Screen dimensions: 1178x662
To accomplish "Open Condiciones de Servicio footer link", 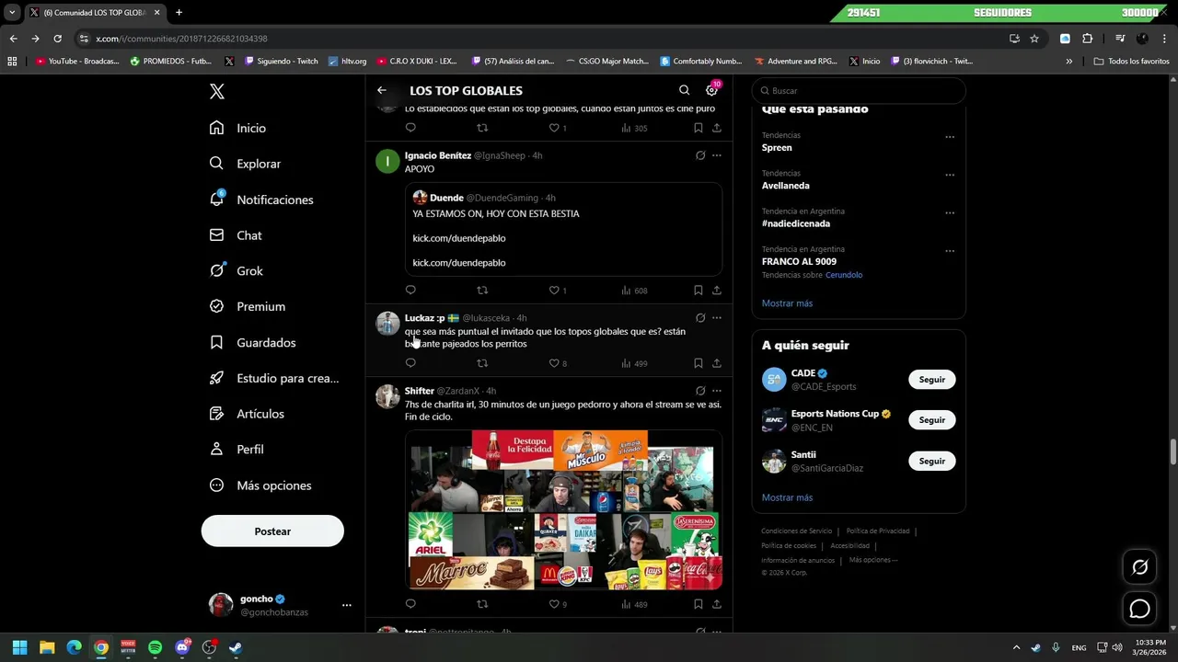I will point(796,531).
